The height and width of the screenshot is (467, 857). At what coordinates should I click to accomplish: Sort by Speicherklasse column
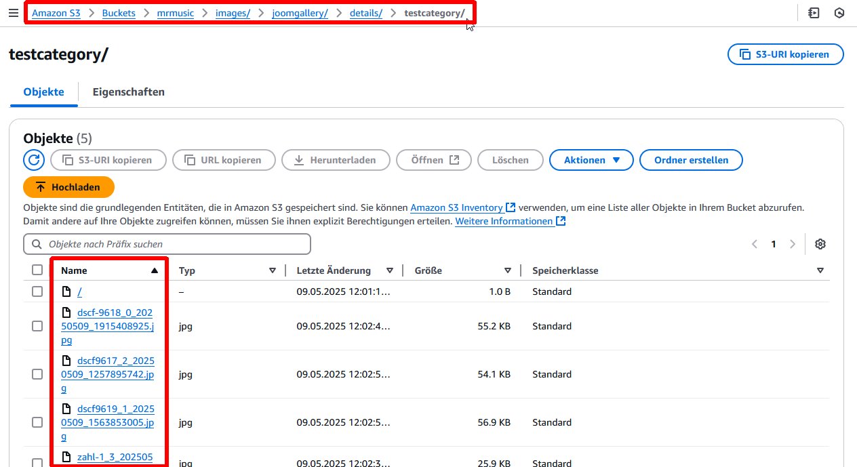point(820,270)
